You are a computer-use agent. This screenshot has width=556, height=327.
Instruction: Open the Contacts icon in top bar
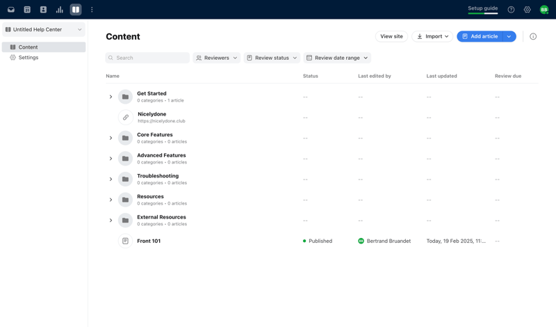point(43,10)
